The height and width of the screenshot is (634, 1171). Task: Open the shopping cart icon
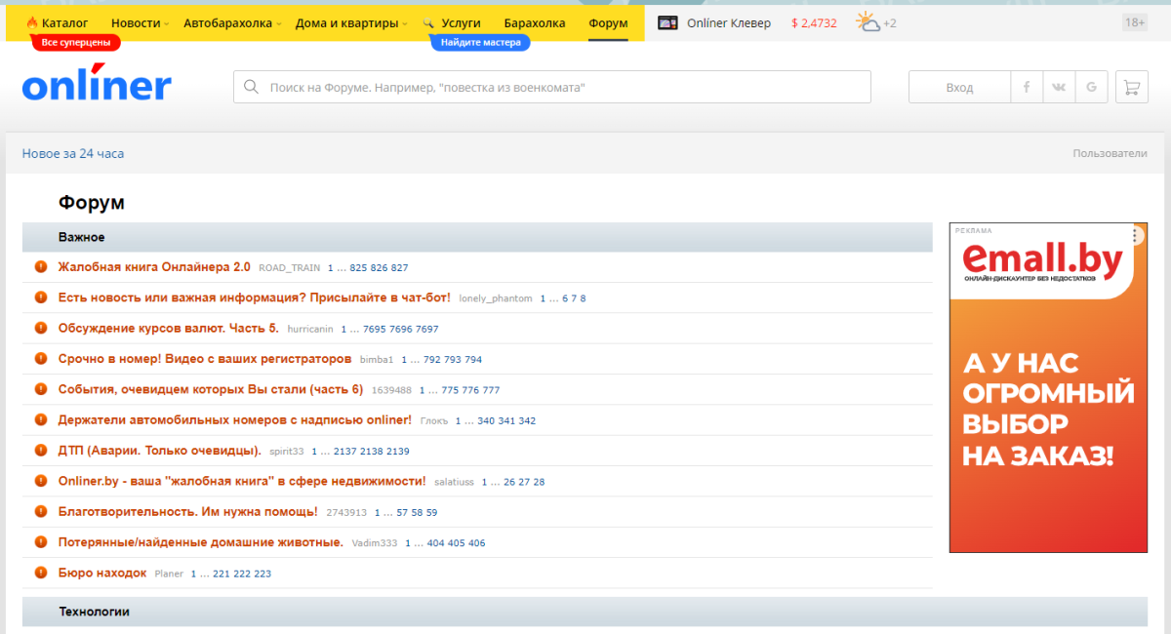[1131, 87]
